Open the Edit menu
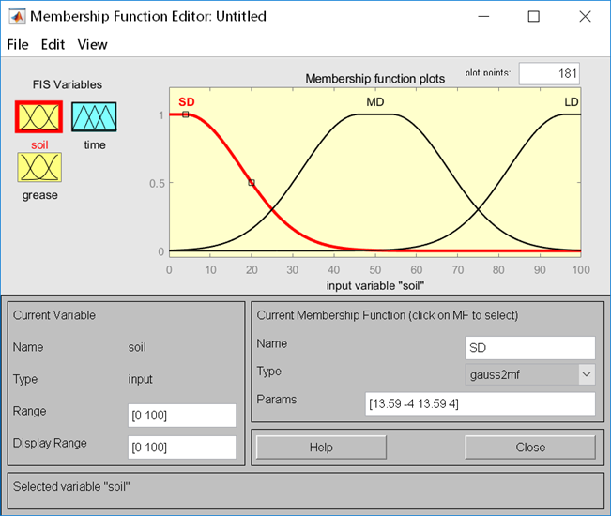 (x=53, y=44)
